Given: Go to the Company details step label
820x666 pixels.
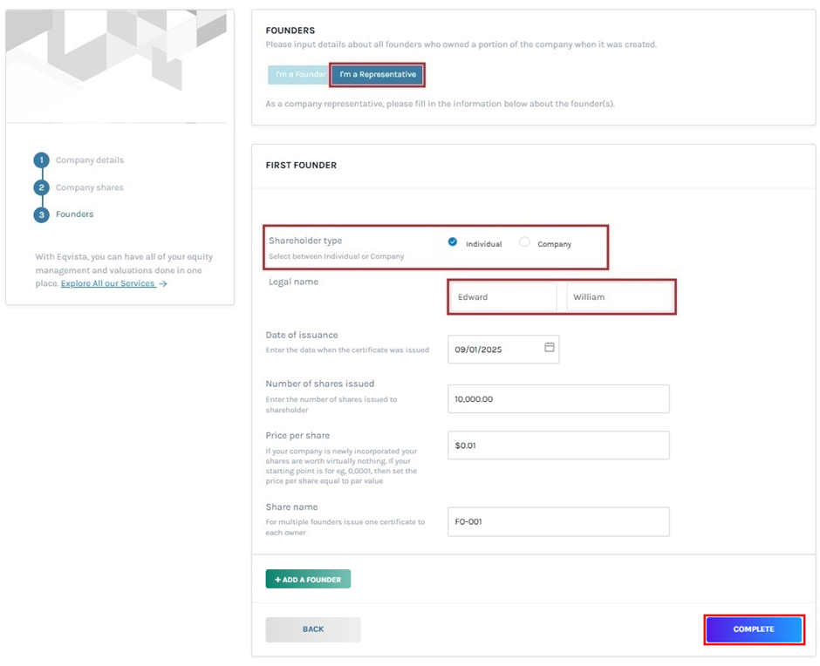Looking at the screenshot, I should tap(90, 160).
